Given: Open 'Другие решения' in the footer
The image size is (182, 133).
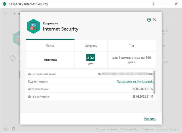Looking at the screenshot, I should coord(106,129).
